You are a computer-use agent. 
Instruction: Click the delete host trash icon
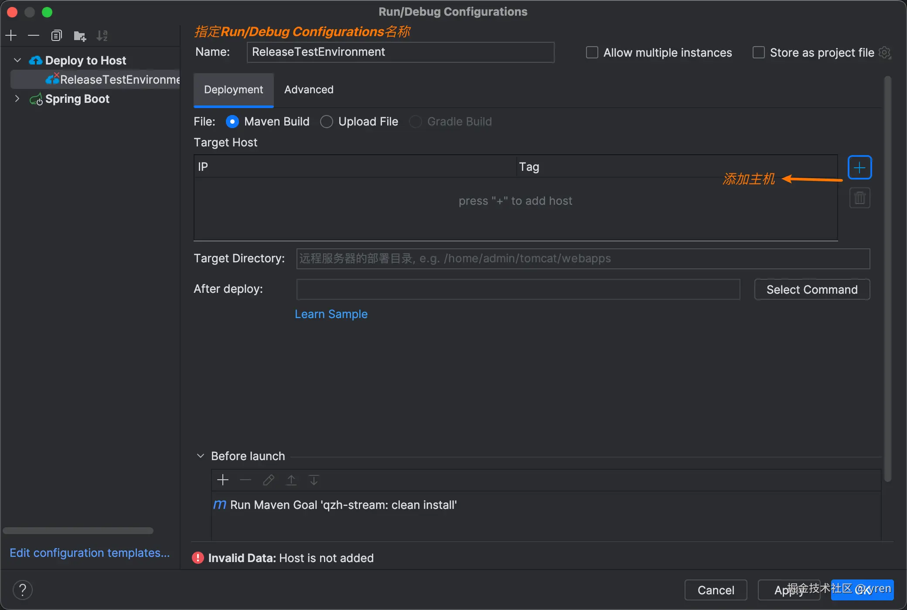(x=859, y=198)
